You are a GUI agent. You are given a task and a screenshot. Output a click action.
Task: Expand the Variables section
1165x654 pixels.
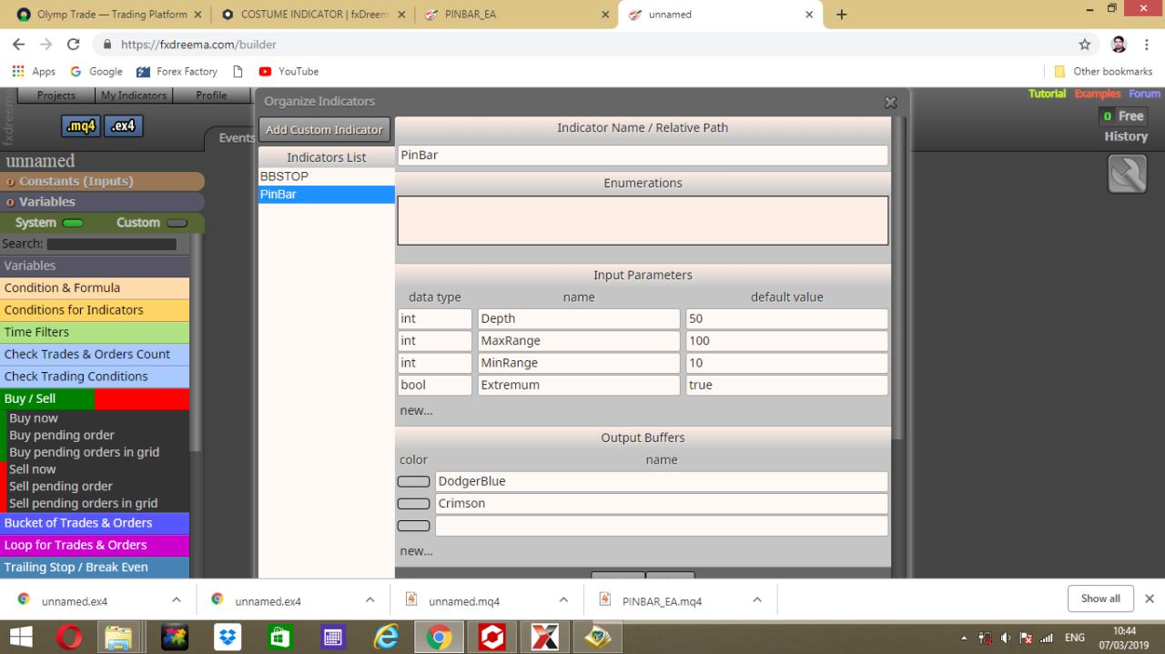pyautogui.click(x=102, y=202)
